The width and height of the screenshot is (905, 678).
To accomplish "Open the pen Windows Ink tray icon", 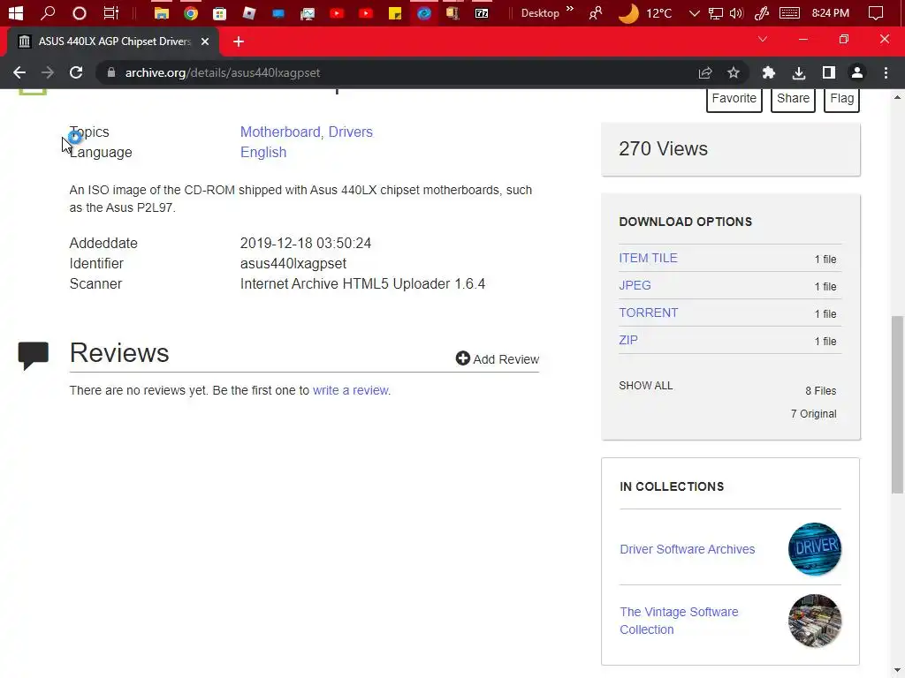I will coord(762,12).
